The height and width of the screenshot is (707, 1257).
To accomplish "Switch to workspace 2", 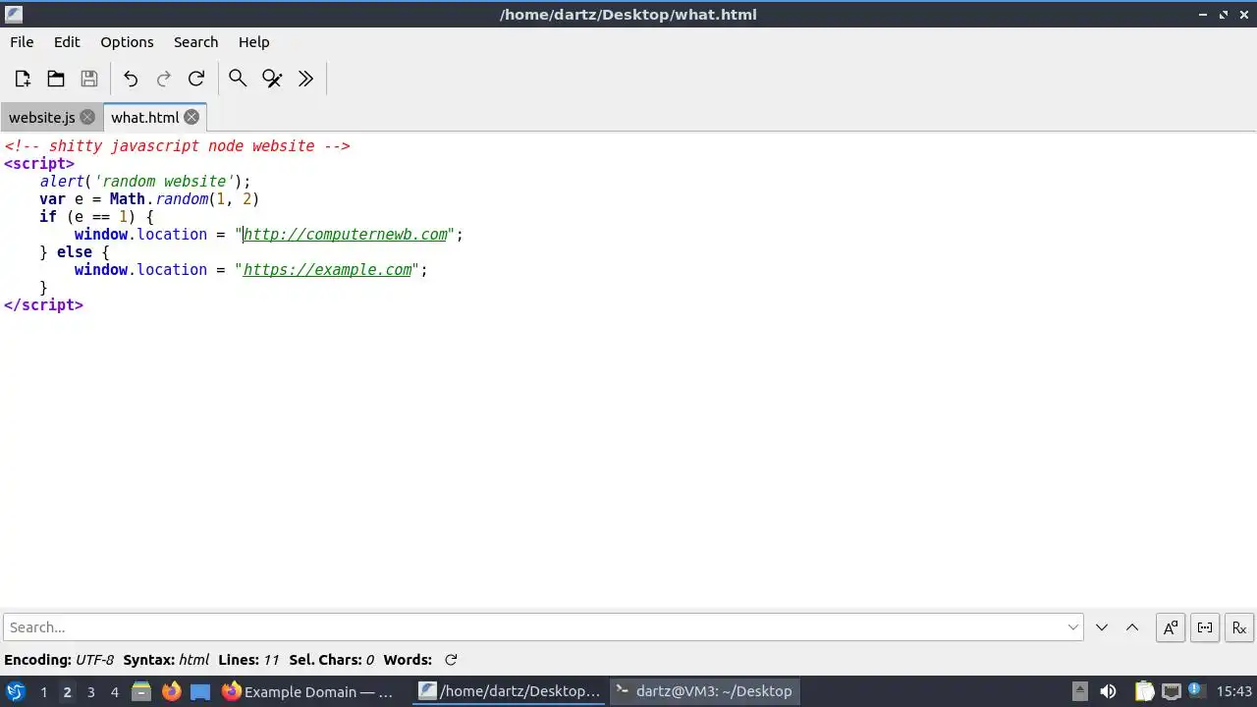I will coord(67,691).
